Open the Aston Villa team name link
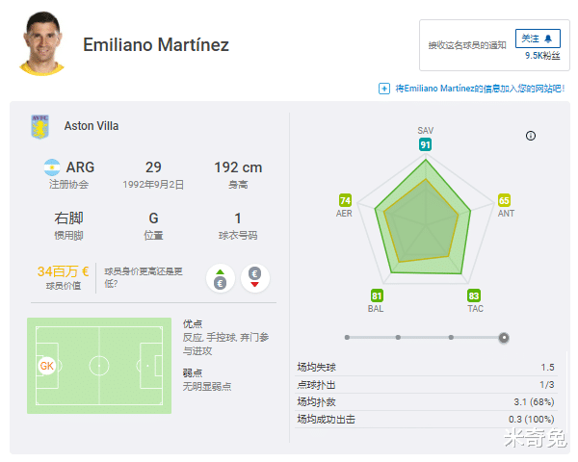The height and width of the screenshot is (462, 578). [92, 126]
